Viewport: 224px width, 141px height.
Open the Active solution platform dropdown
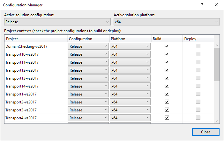167,22
